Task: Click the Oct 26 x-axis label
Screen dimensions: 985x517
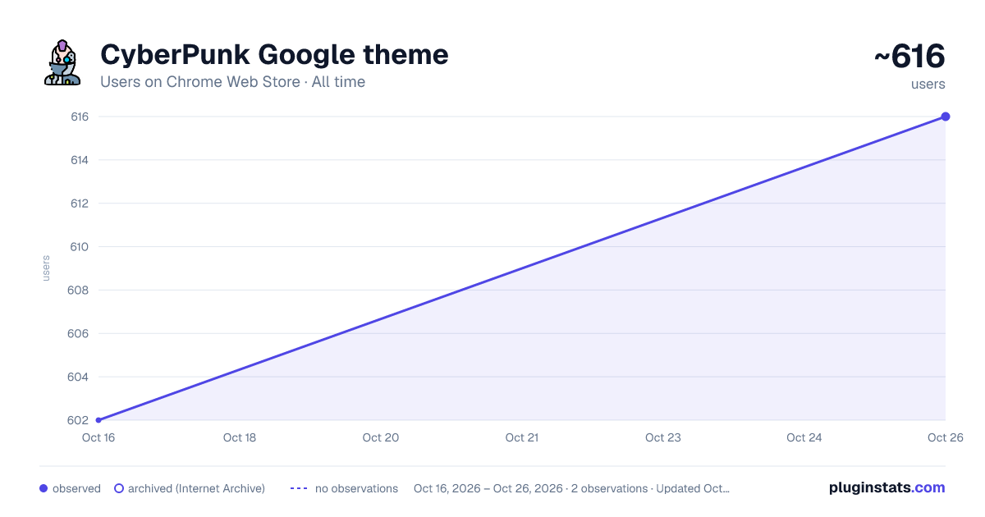Action: (944, 437)
